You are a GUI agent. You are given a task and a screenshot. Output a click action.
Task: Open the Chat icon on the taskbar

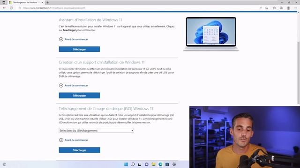point(147,164)
